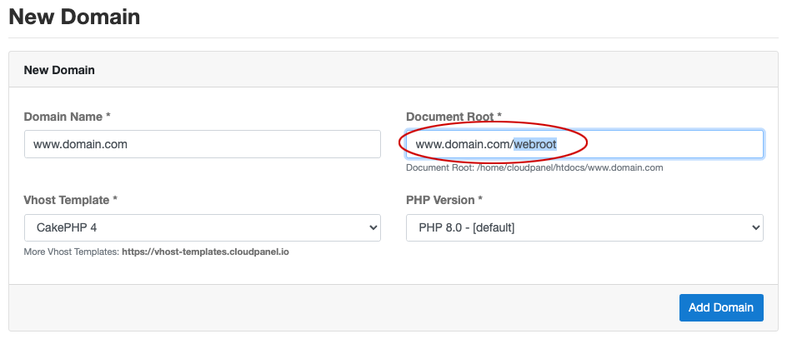
Task: Click the highlighted 'webroot' text
Action: (535, 144)
